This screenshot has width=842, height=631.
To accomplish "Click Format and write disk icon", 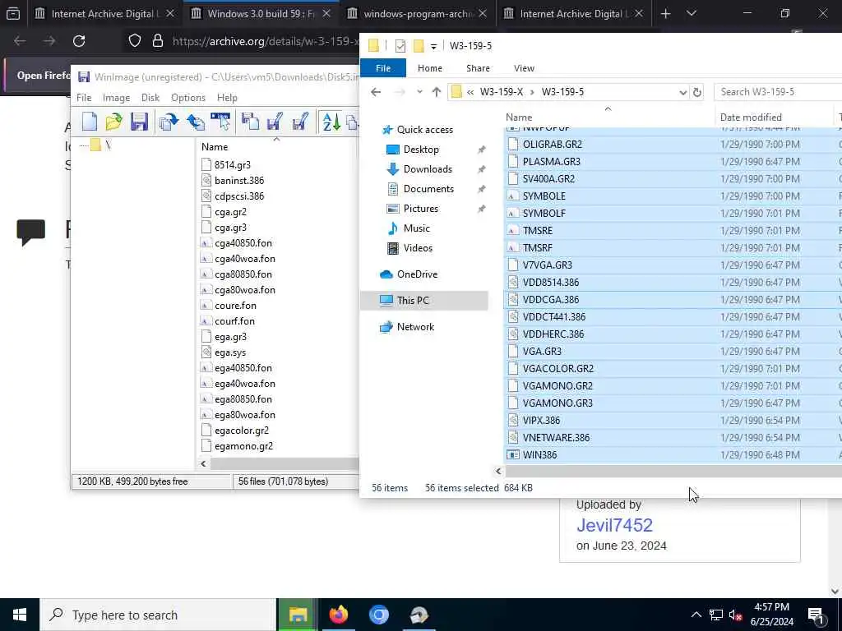I will click(x=300, y=122).
